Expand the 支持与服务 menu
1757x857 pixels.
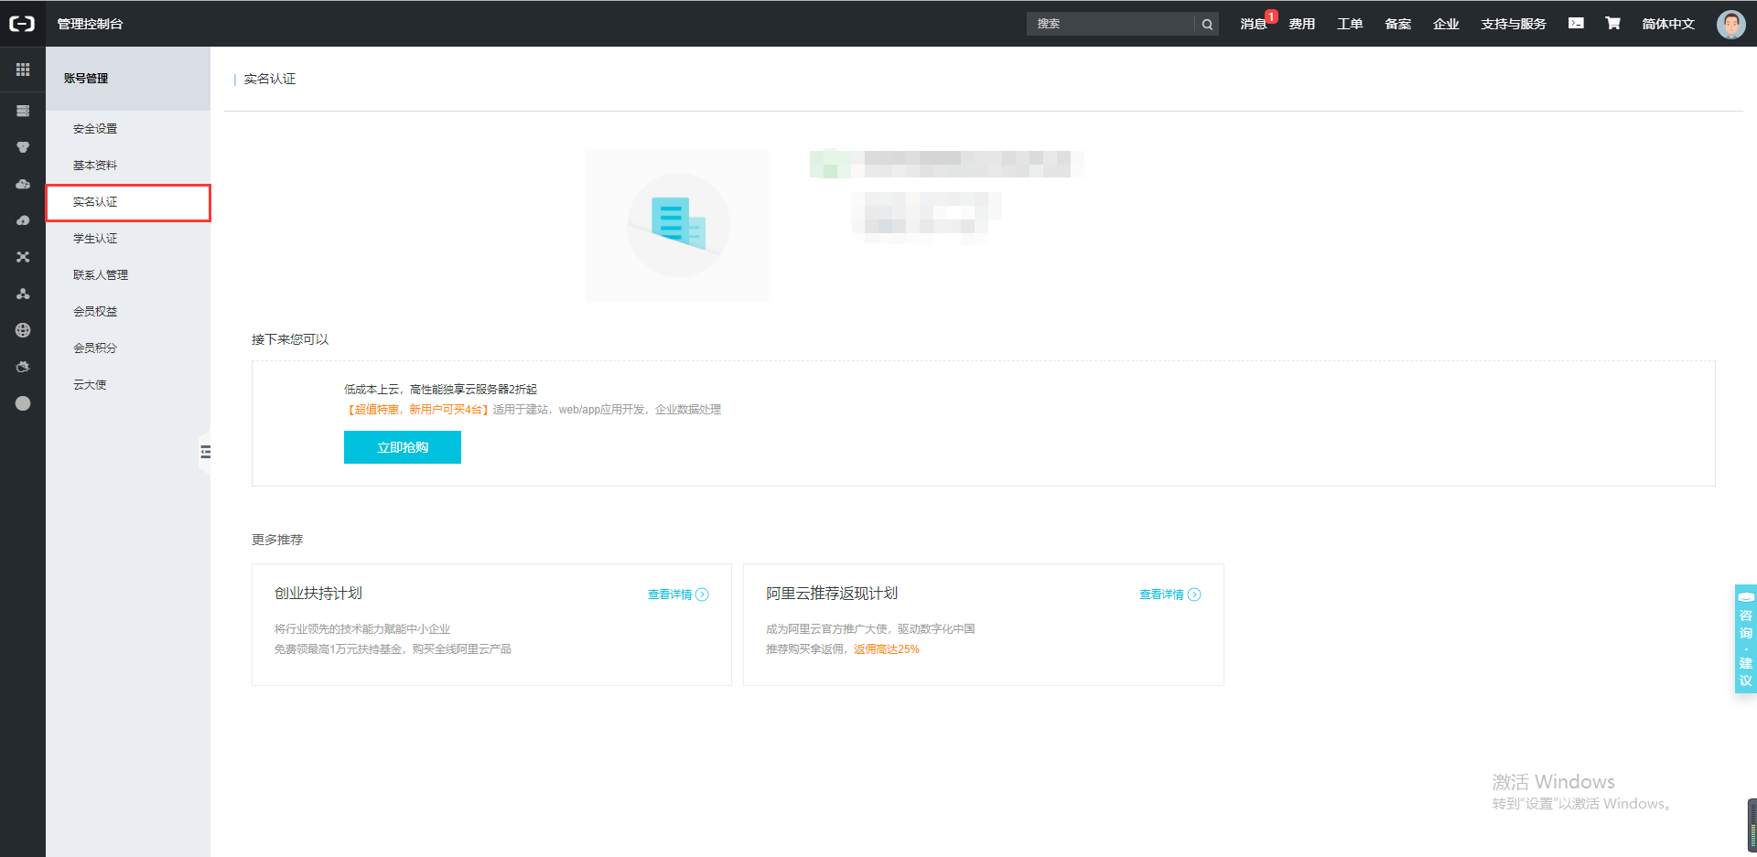click(1513, 24)
